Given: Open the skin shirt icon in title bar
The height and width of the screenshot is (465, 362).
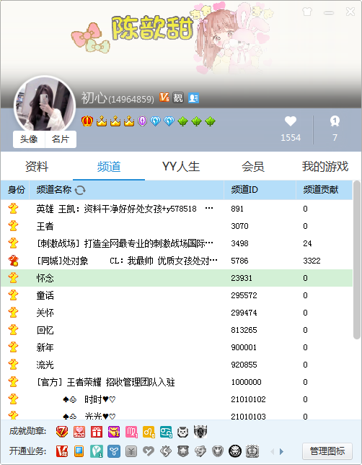Looking at the screenshot, I should (x=307, y=12).
